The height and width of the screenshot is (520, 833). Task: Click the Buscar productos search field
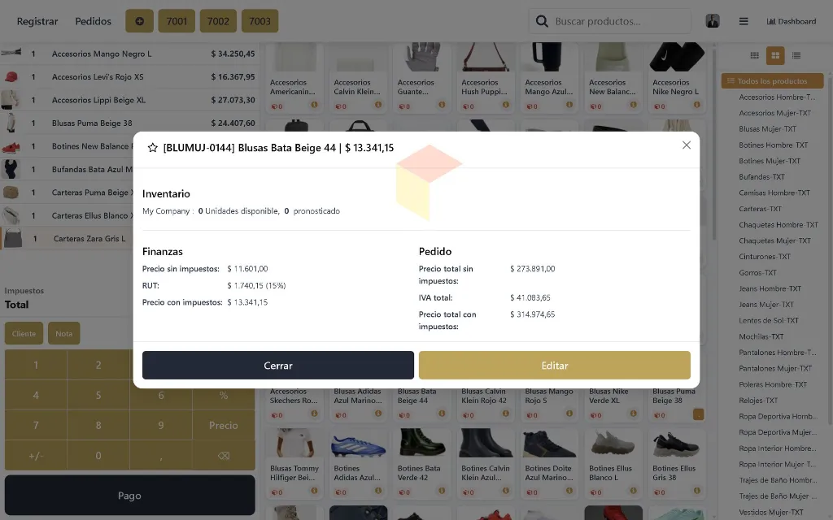tap(610, 21)
